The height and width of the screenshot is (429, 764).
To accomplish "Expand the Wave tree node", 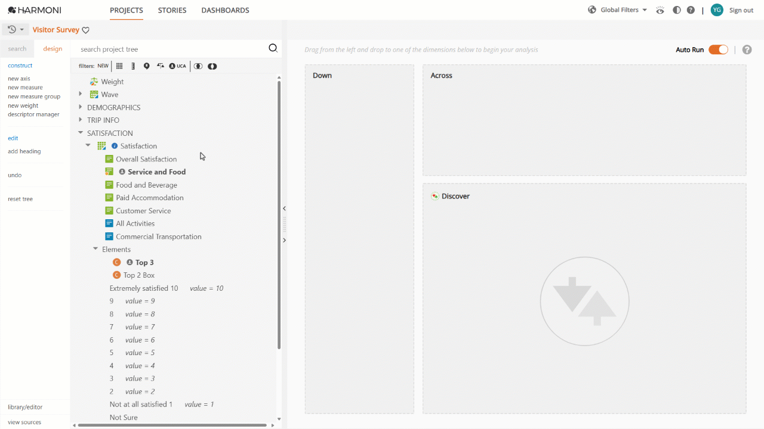I will (81, 94).
